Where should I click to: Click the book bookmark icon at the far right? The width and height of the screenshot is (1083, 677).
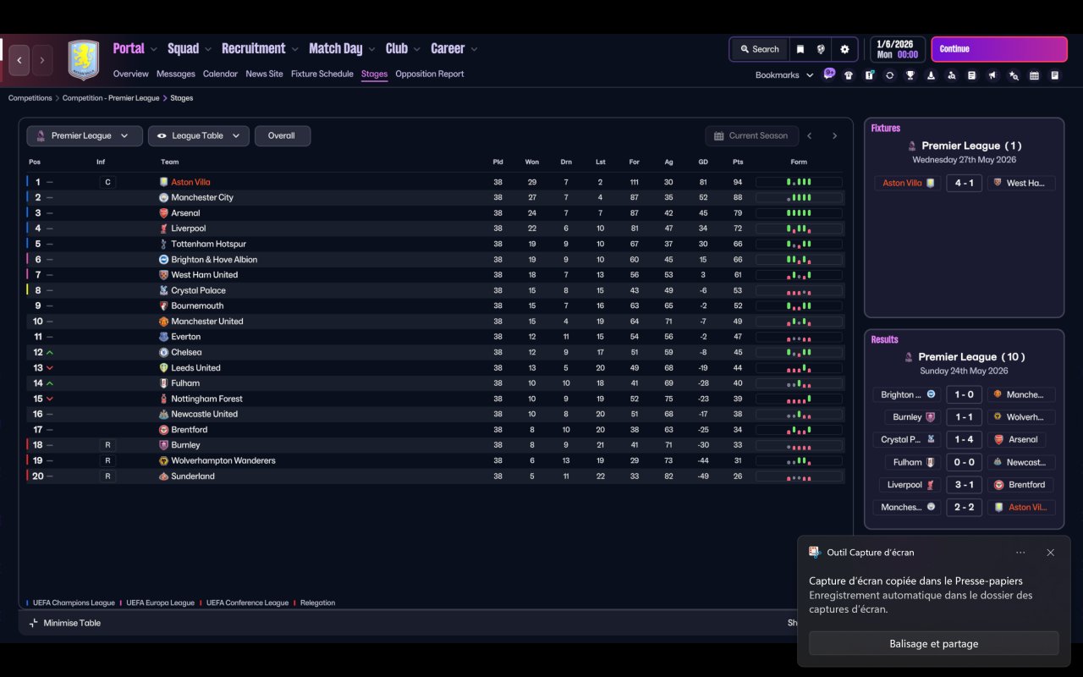pyautogui.click(x=1055, y=75)
